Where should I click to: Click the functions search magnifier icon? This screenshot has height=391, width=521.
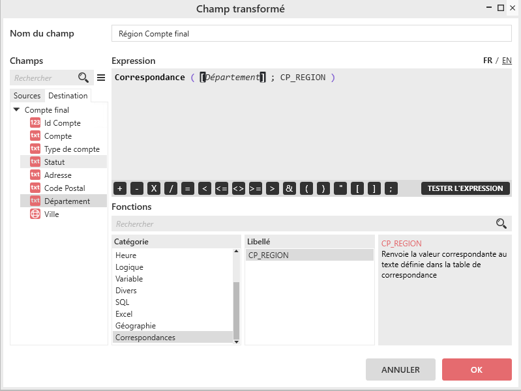(501, 224)
